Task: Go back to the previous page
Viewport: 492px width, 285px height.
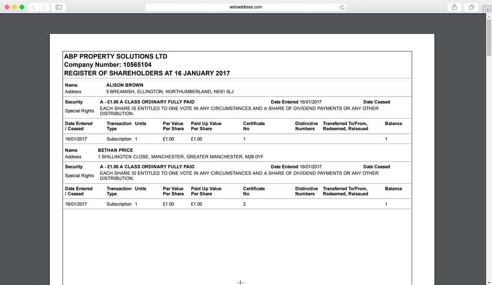Action: (34, 7)
